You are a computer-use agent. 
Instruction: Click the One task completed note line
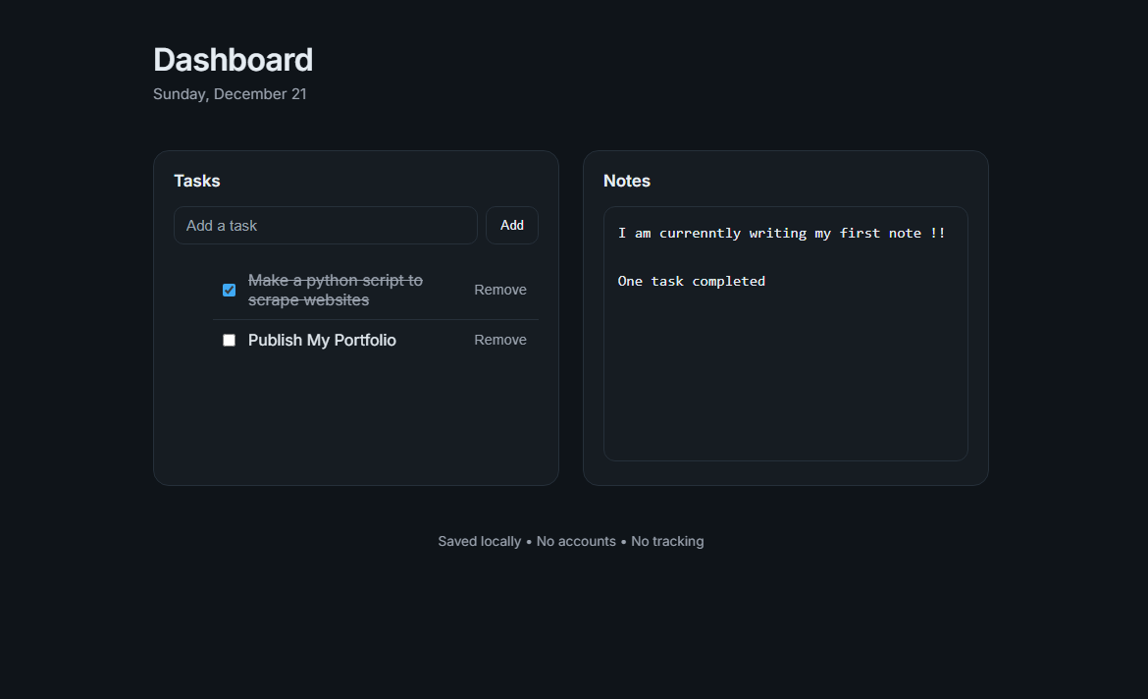click(691, 281)
